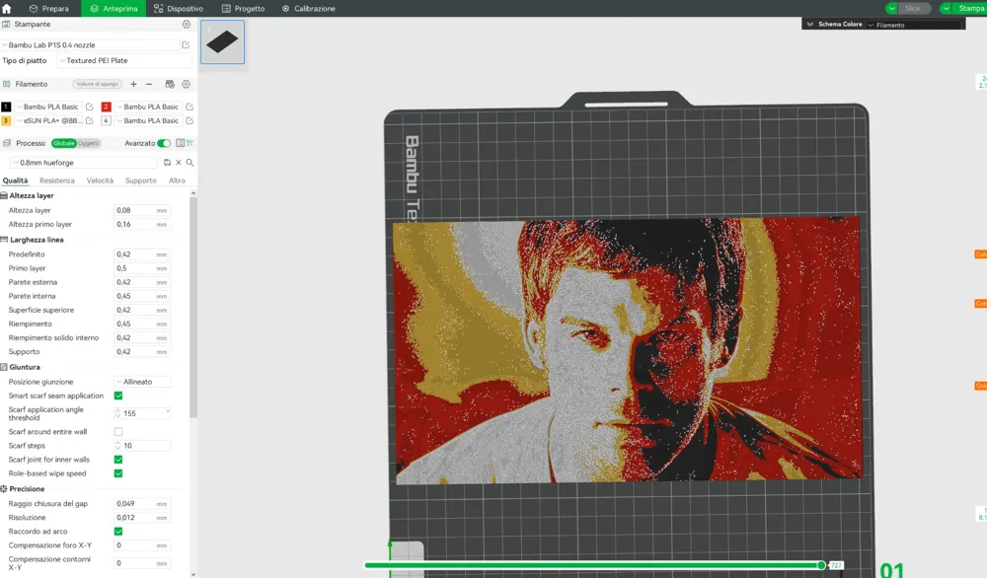This screenshot has height=578, width=987.
Task: Click the Raggio chiusura del gap field
Action: (142, 504)
